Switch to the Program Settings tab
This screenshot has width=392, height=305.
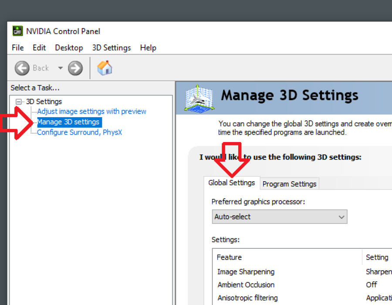pos(289,184)
